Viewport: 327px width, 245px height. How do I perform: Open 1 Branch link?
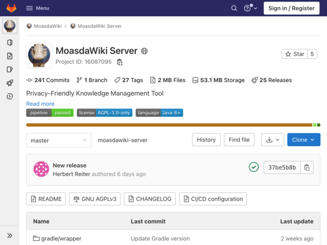pos(92,80)
